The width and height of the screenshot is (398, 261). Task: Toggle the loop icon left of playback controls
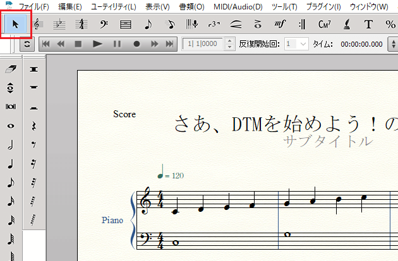(x=27, y=44)
